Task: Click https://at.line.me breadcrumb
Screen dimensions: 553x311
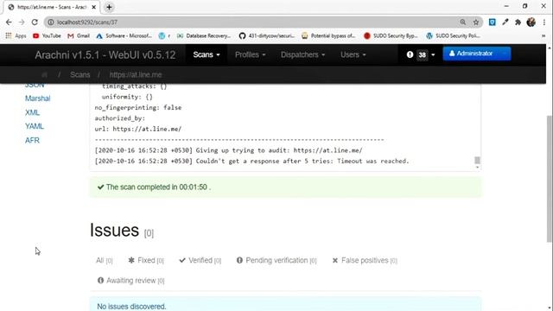Action: coord(136,75)
